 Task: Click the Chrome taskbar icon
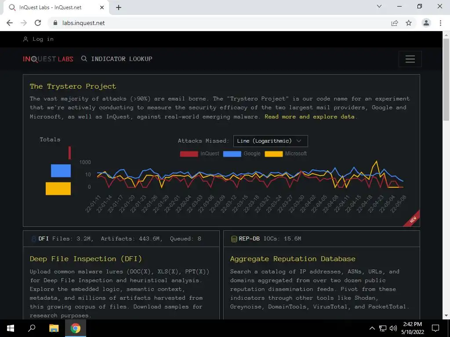[76, 328]
